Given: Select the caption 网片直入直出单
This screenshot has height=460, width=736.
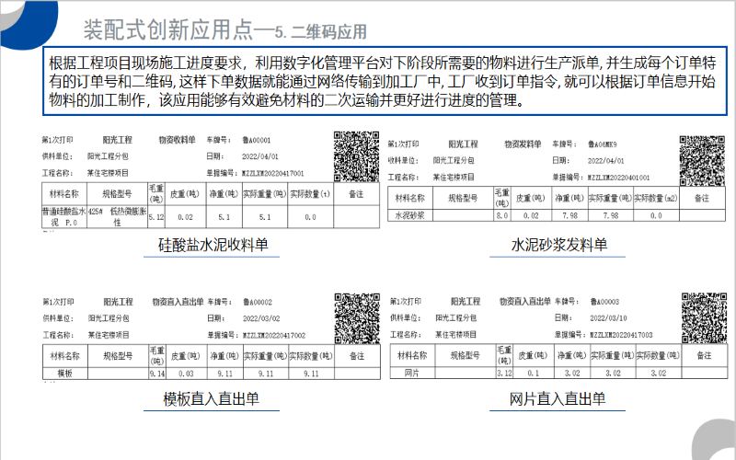Looking at the screenshot, I should (x=558, y=398).
